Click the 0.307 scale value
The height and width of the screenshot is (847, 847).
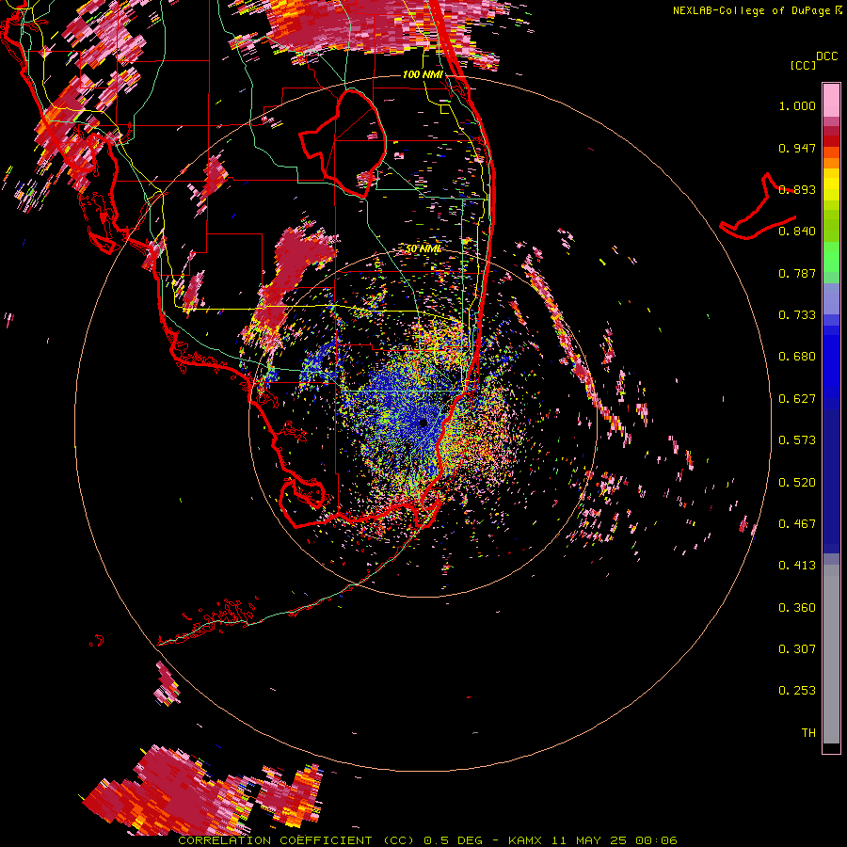pyautogui.click(x=797, y=649)
